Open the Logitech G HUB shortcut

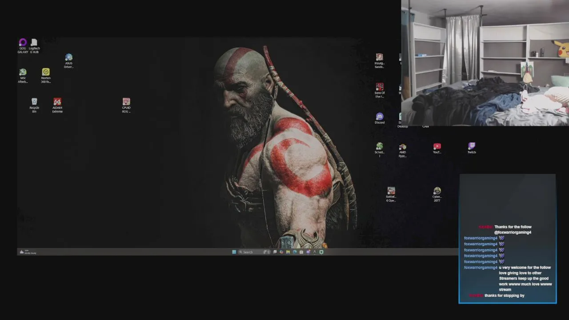click(x=34, y=46)
